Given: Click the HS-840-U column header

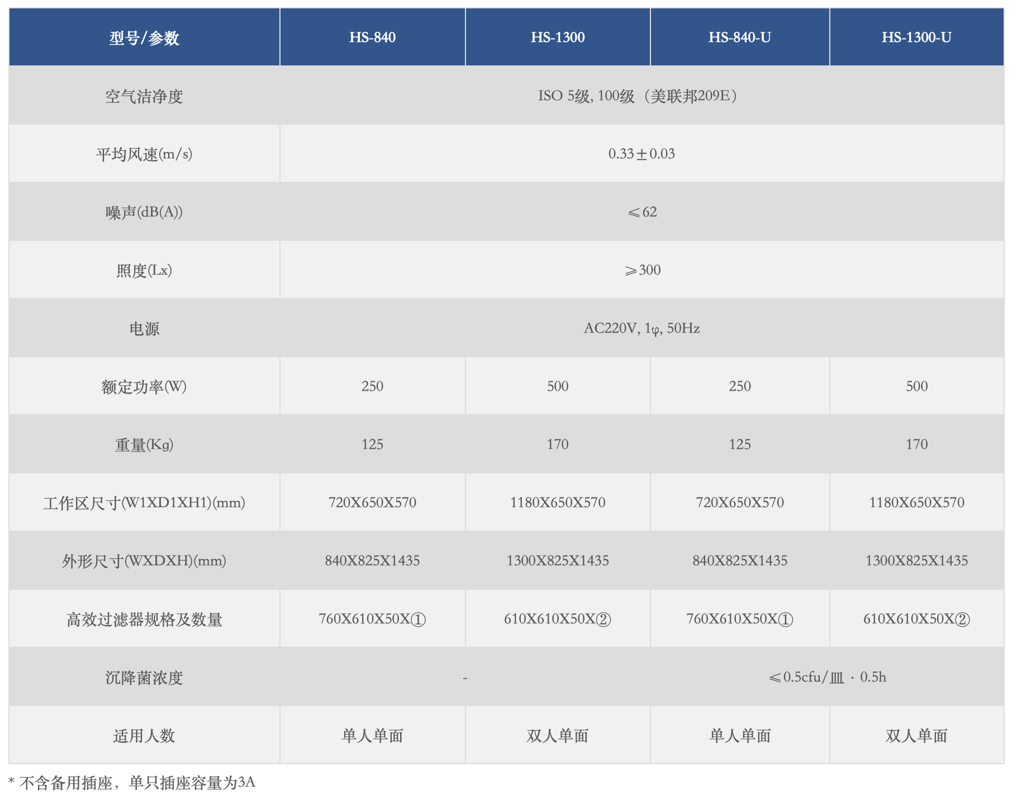Looking at the screenshot, I should tap(739, 37).
